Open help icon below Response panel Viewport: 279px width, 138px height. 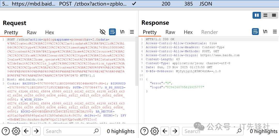(144, 131)
